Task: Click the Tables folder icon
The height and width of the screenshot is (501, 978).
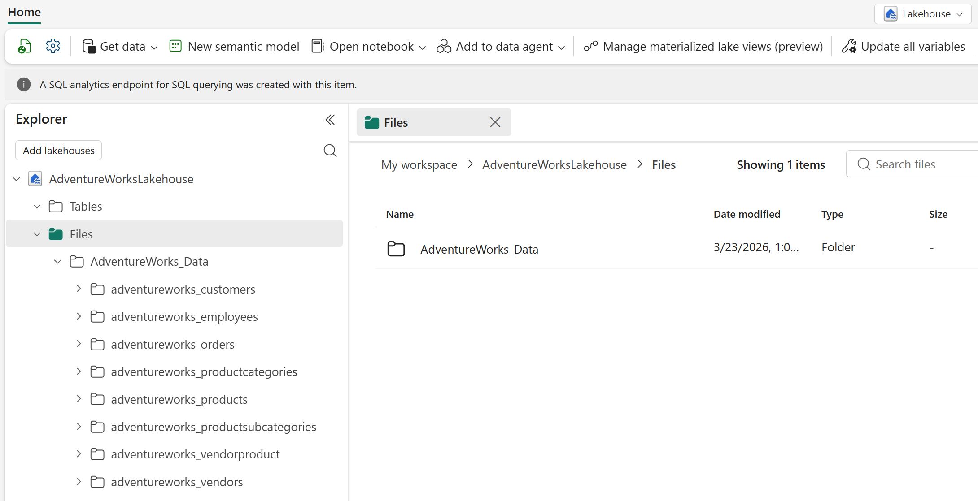Action: [x=56, y=207]
